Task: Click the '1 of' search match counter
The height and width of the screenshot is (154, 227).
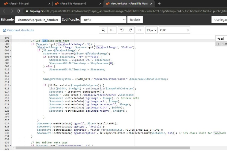Action: tap(224, 44)
